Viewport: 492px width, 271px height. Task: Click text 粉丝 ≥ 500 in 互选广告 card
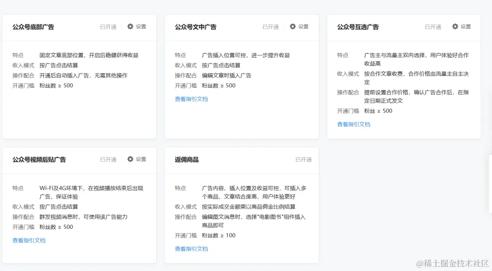point(378,111)
